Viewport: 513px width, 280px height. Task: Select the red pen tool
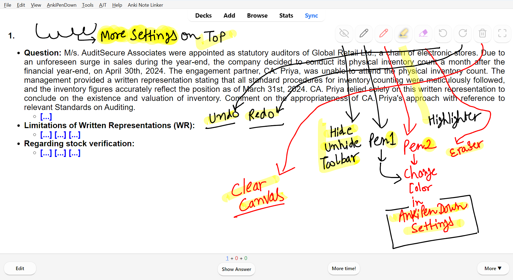[x=383, y=33]
